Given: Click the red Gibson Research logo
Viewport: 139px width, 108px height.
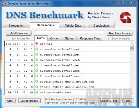Looking at the screenshot, I should [125, 17].
